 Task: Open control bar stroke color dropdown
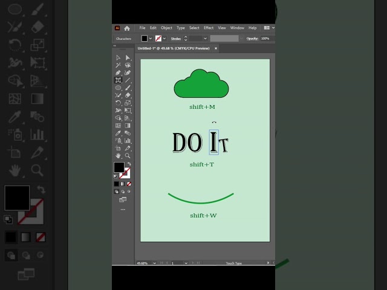164,39
